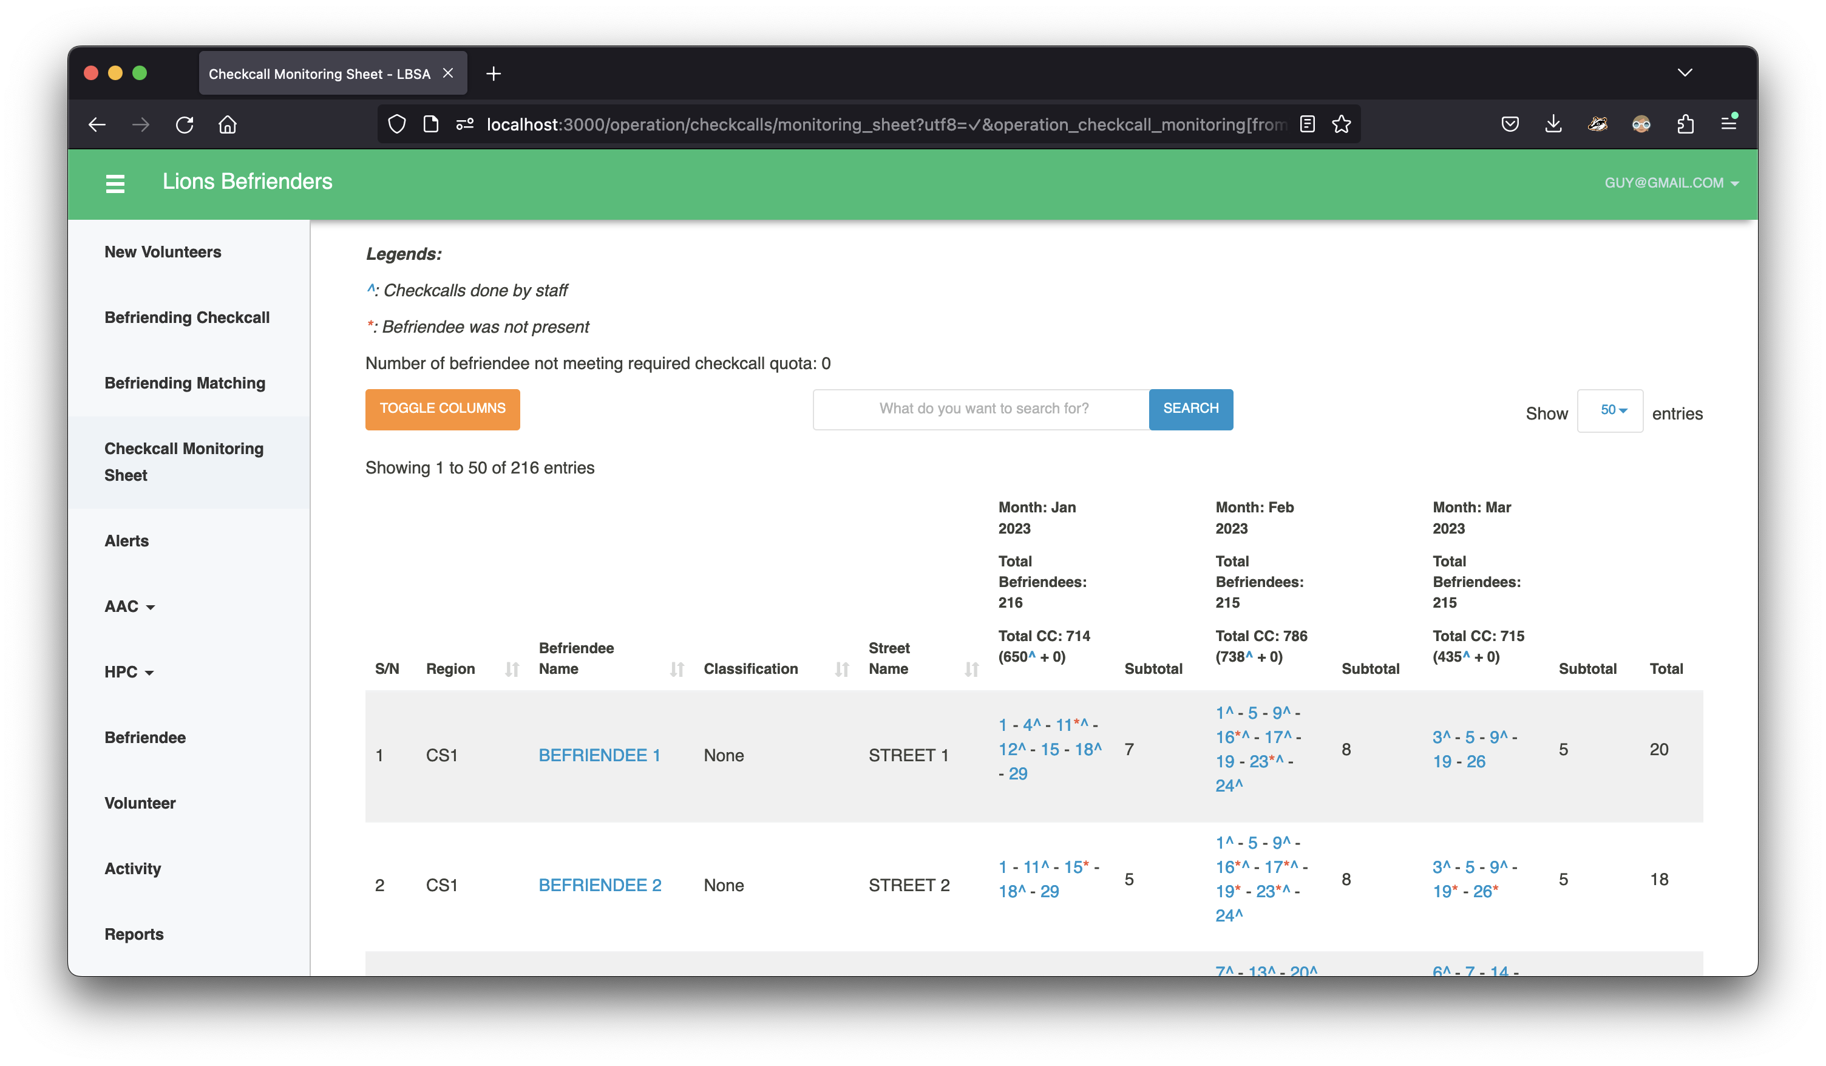
Task: Click the Toggle Columns button
Action: click(443, 409)
